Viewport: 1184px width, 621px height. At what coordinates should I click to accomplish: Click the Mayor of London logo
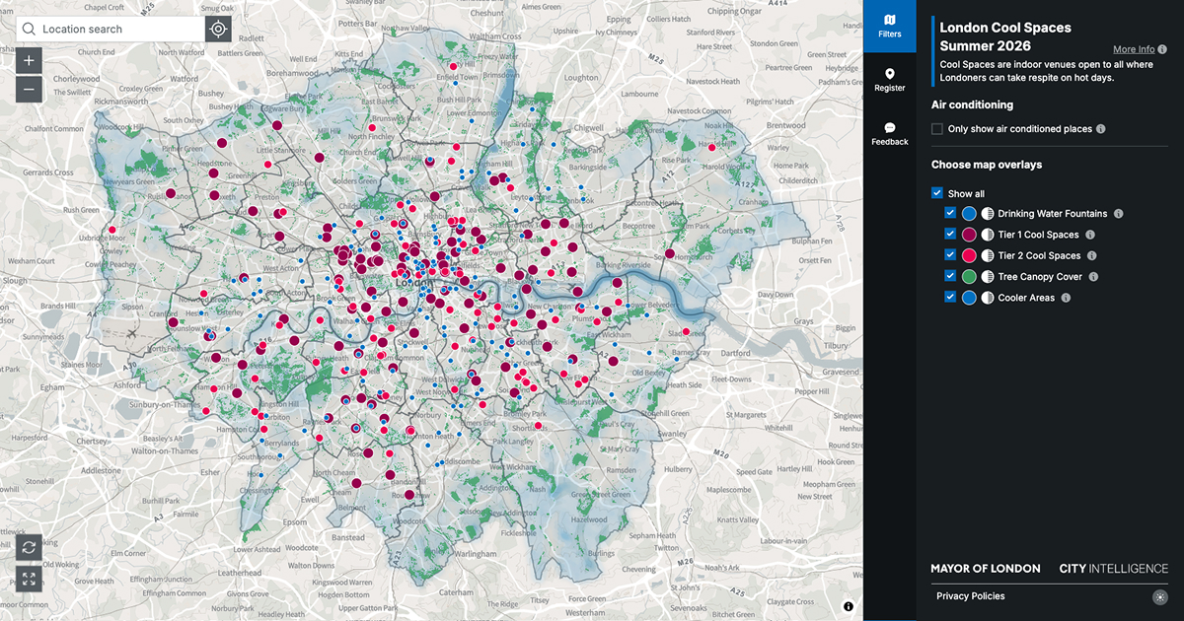point(986,569)
